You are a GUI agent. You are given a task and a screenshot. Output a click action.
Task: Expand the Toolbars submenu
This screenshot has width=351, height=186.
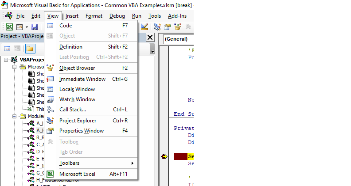(91, 163)
